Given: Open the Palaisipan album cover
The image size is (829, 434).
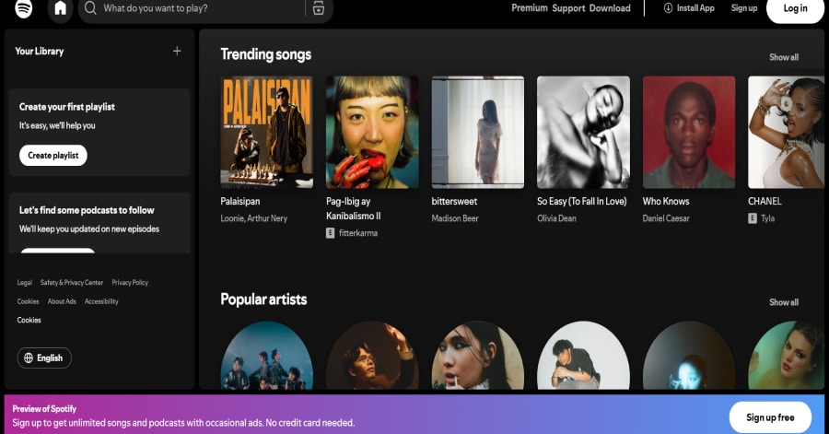Looking at the screenshot, I should (266, 132).
